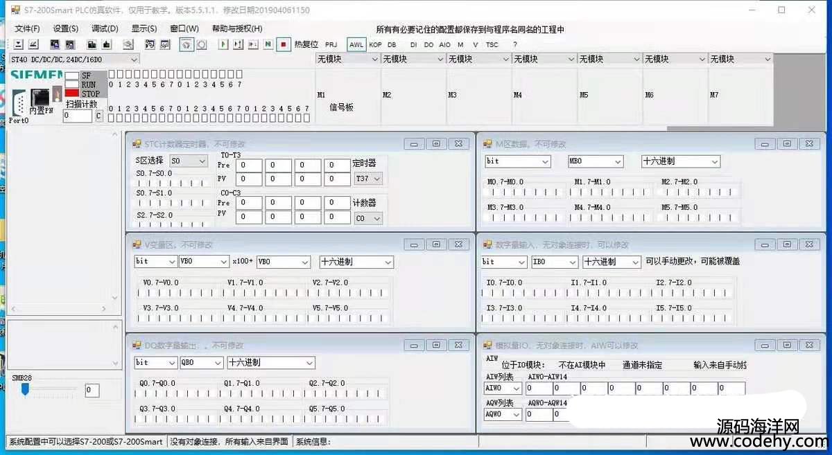Click the red STOP status indicator

(x=72, y=93)
